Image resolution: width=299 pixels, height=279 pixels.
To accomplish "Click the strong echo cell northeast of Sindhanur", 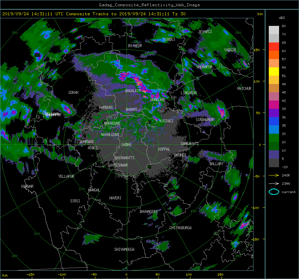I will (221, 111).
